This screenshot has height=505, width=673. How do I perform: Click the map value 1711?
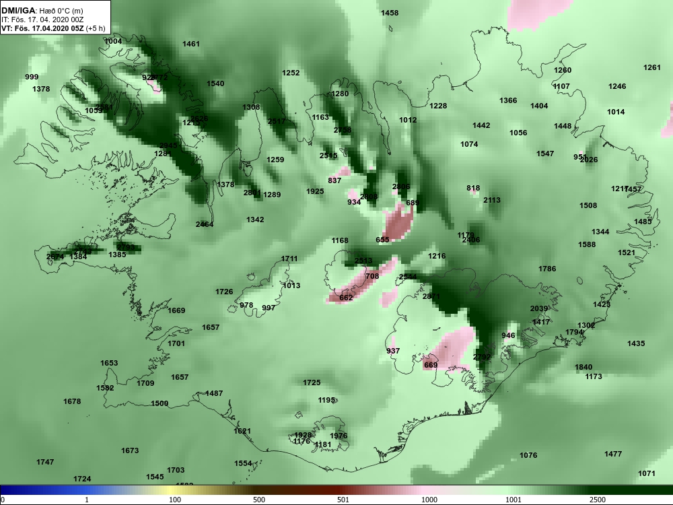289,259
